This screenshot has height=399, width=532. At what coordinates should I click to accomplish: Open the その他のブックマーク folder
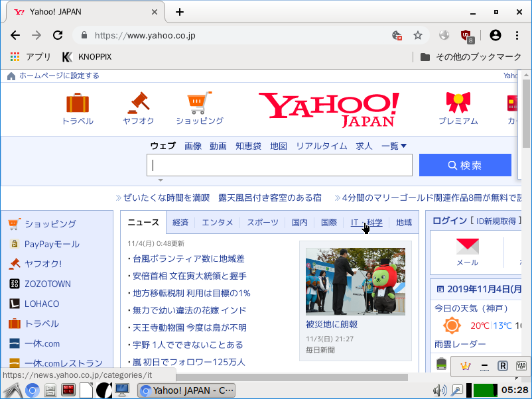(x=470, y=56)
